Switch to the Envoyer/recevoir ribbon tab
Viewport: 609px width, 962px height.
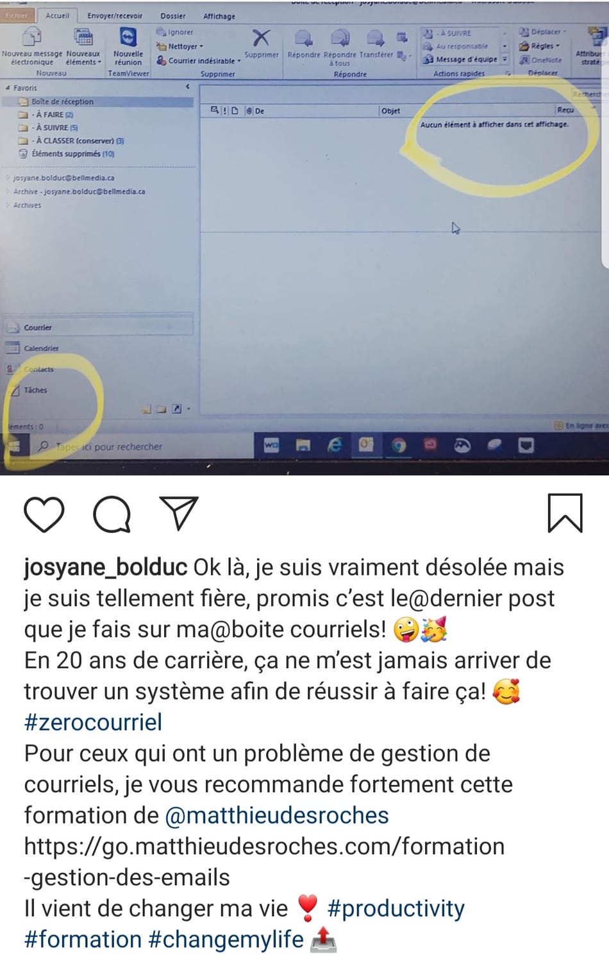(x=115, y=16)
